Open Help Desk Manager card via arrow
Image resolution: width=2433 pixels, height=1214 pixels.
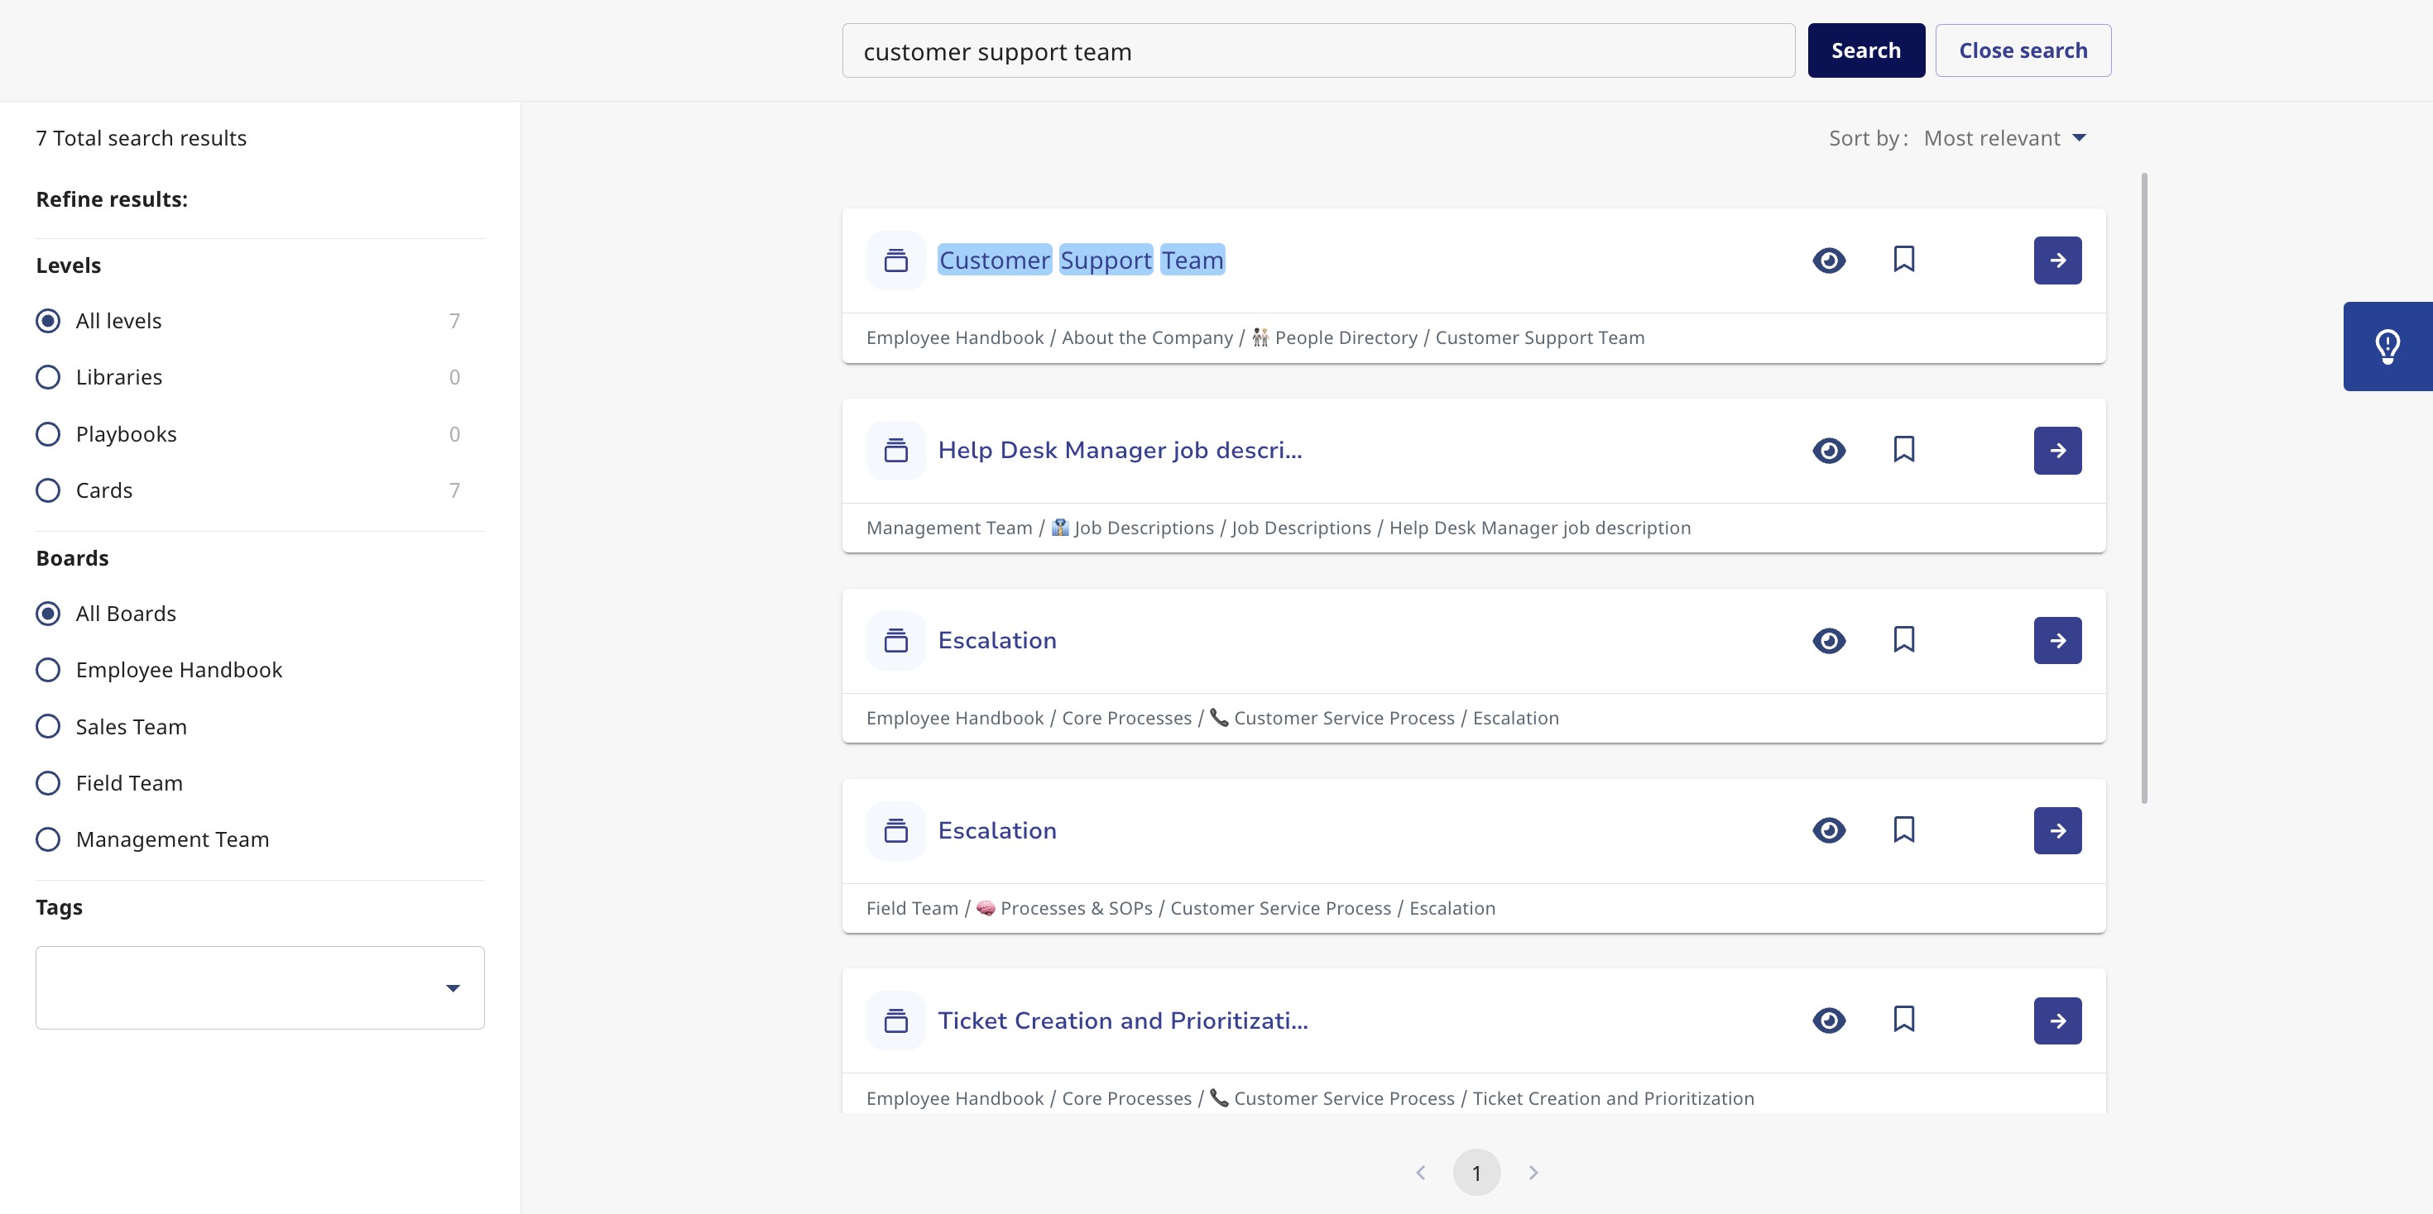click(2057, 451)
